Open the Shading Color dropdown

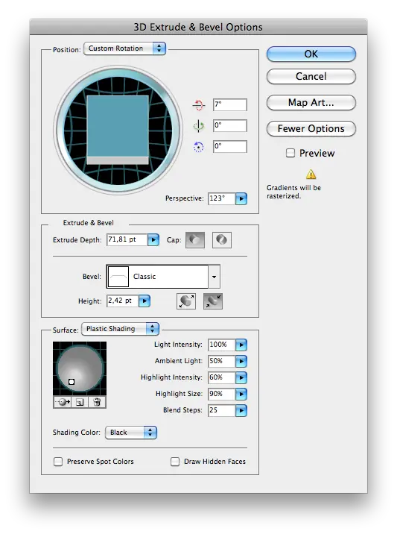(x=131, y=433)
